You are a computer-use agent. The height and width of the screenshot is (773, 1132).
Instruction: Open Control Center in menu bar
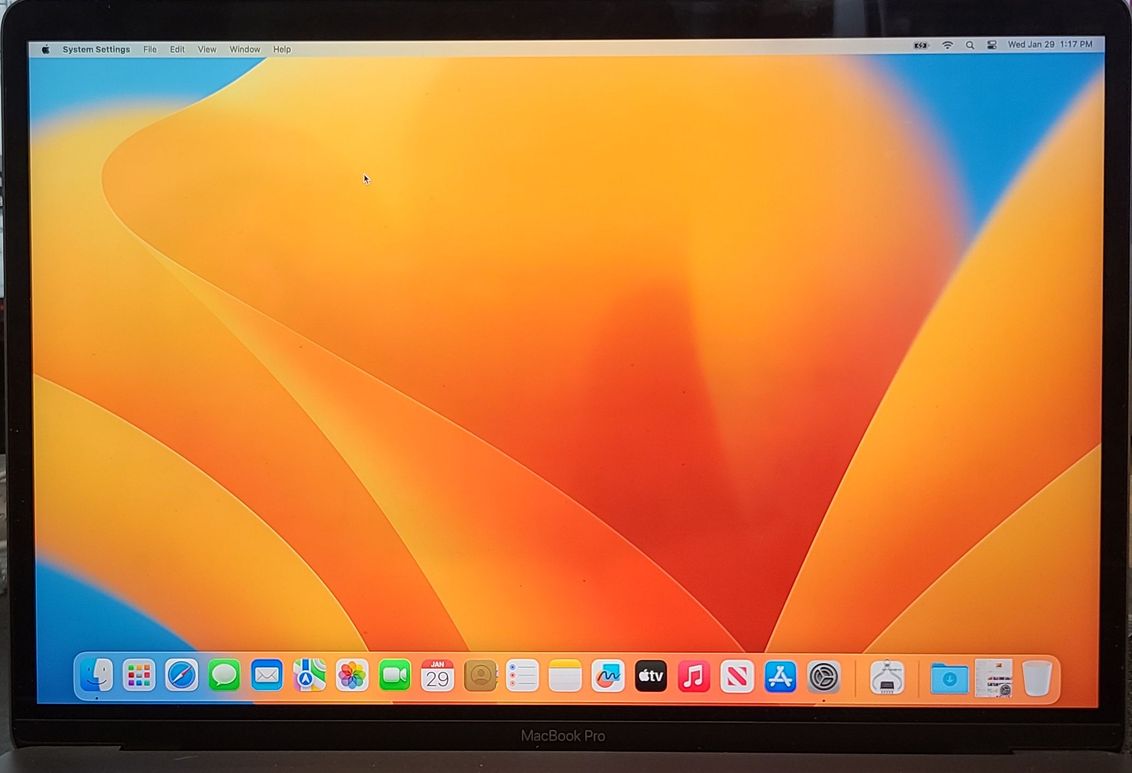click(x=991, y=45)
